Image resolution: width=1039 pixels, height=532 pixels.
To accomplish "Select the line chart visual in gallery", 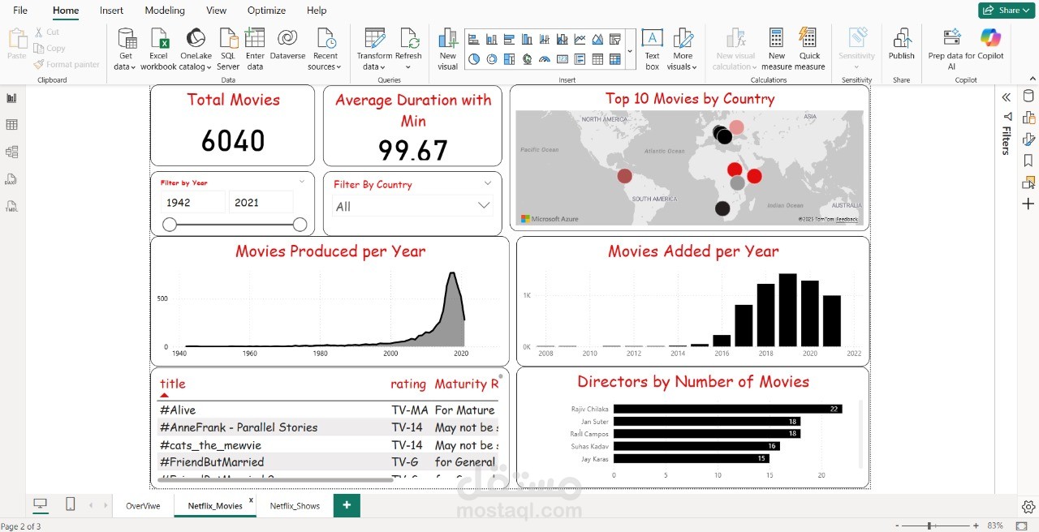I will tap(580, 39).
